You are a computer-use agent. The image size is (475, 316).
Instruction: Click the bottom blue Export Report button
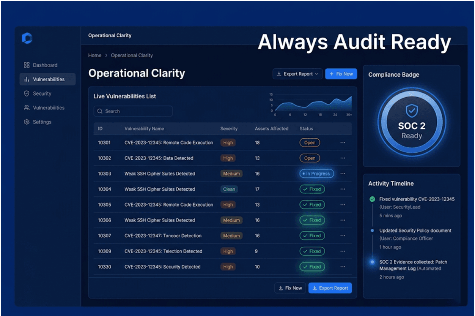(330, 288)
